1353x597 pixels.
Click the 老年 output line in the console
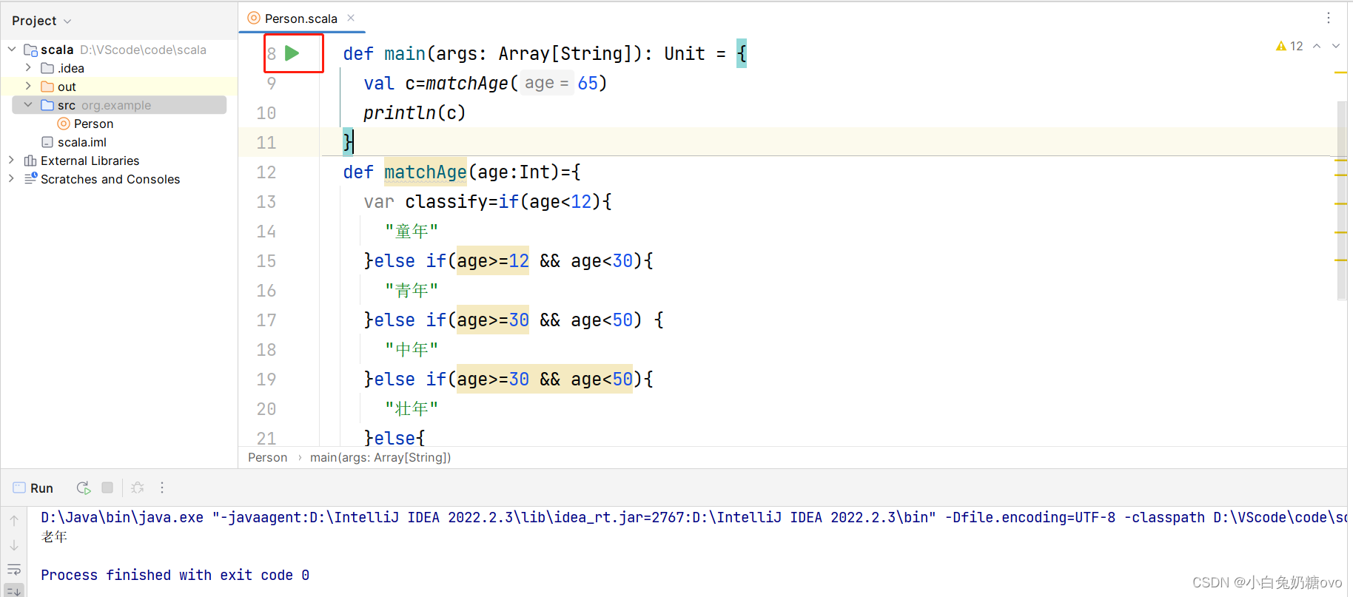point(54,536)
